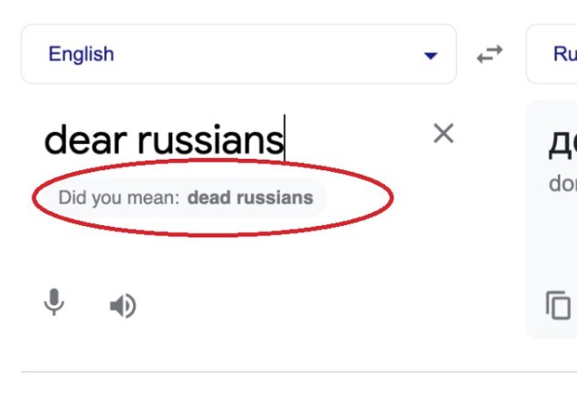Click the microphone voice input icon
Viewport: 577px width, 411px height.
point(54,304)
